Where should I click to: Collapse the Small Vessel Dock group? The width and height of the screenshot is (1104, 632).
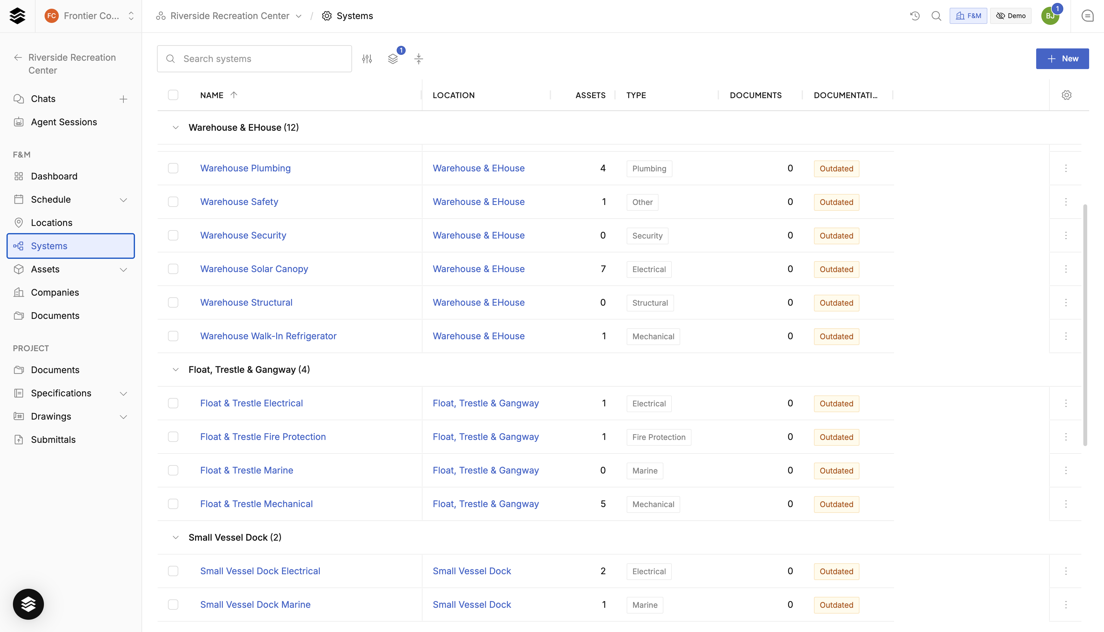click(175, 537)
